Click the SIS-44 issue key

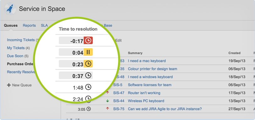[119, 101]
